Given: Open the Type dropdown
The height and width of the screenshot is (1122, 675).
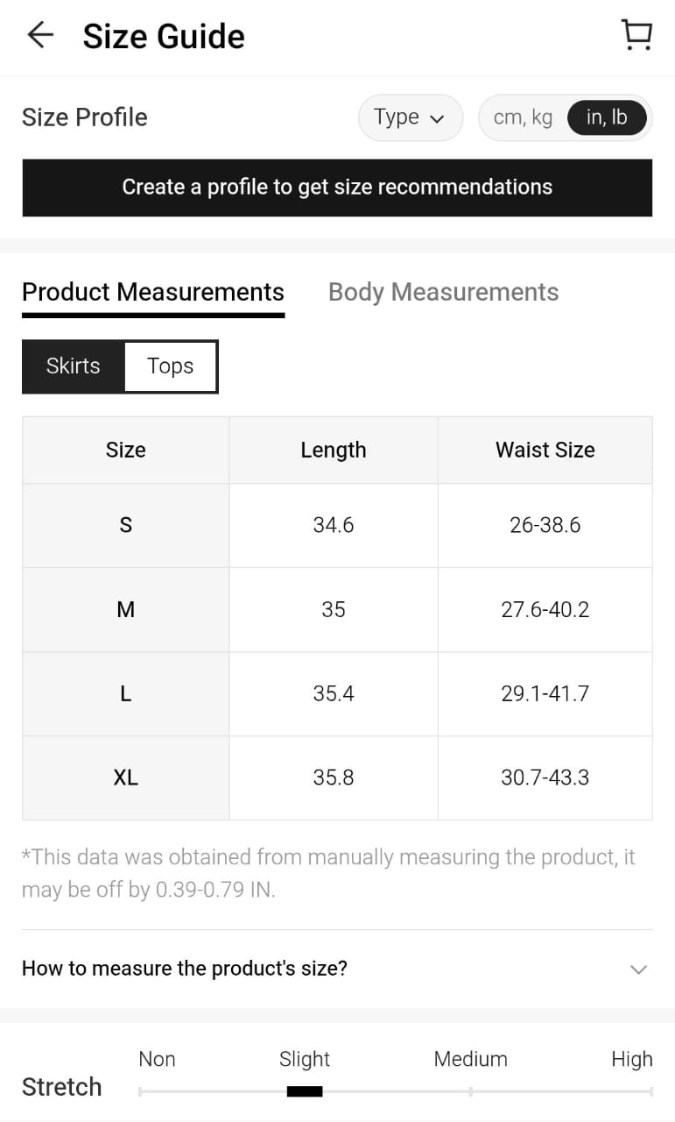Looking at the screenshot, I should (410, 117).
